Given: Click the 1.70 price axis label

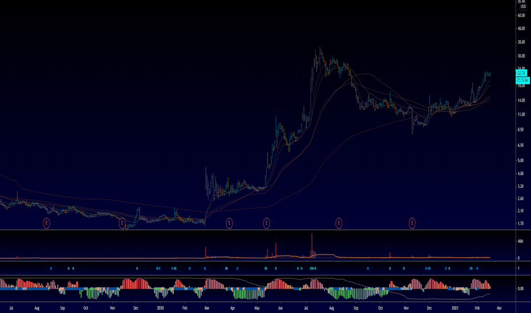Looking at the screenshot, I should tap(521, 223).
